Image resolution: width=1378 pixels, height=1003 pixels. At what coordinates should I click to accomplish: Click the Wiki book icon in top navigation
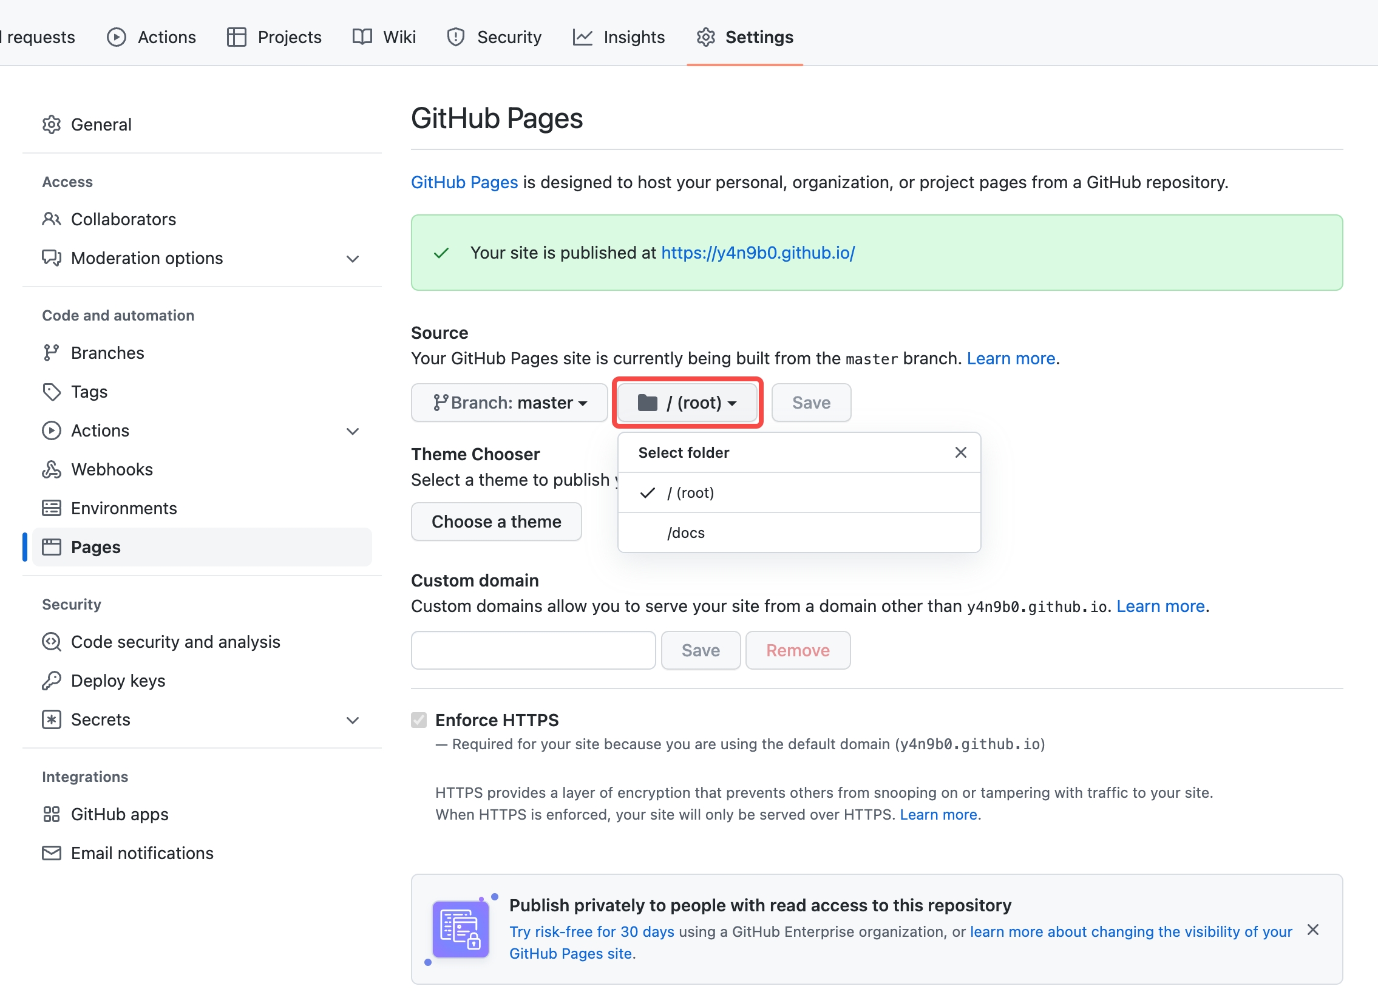click(362, 38)
